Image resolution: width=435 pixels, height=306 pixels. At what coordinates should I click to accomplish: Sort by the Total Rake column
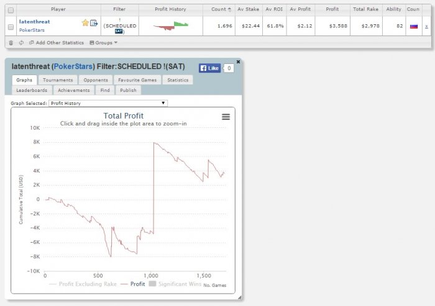click(x=365, y=9)
